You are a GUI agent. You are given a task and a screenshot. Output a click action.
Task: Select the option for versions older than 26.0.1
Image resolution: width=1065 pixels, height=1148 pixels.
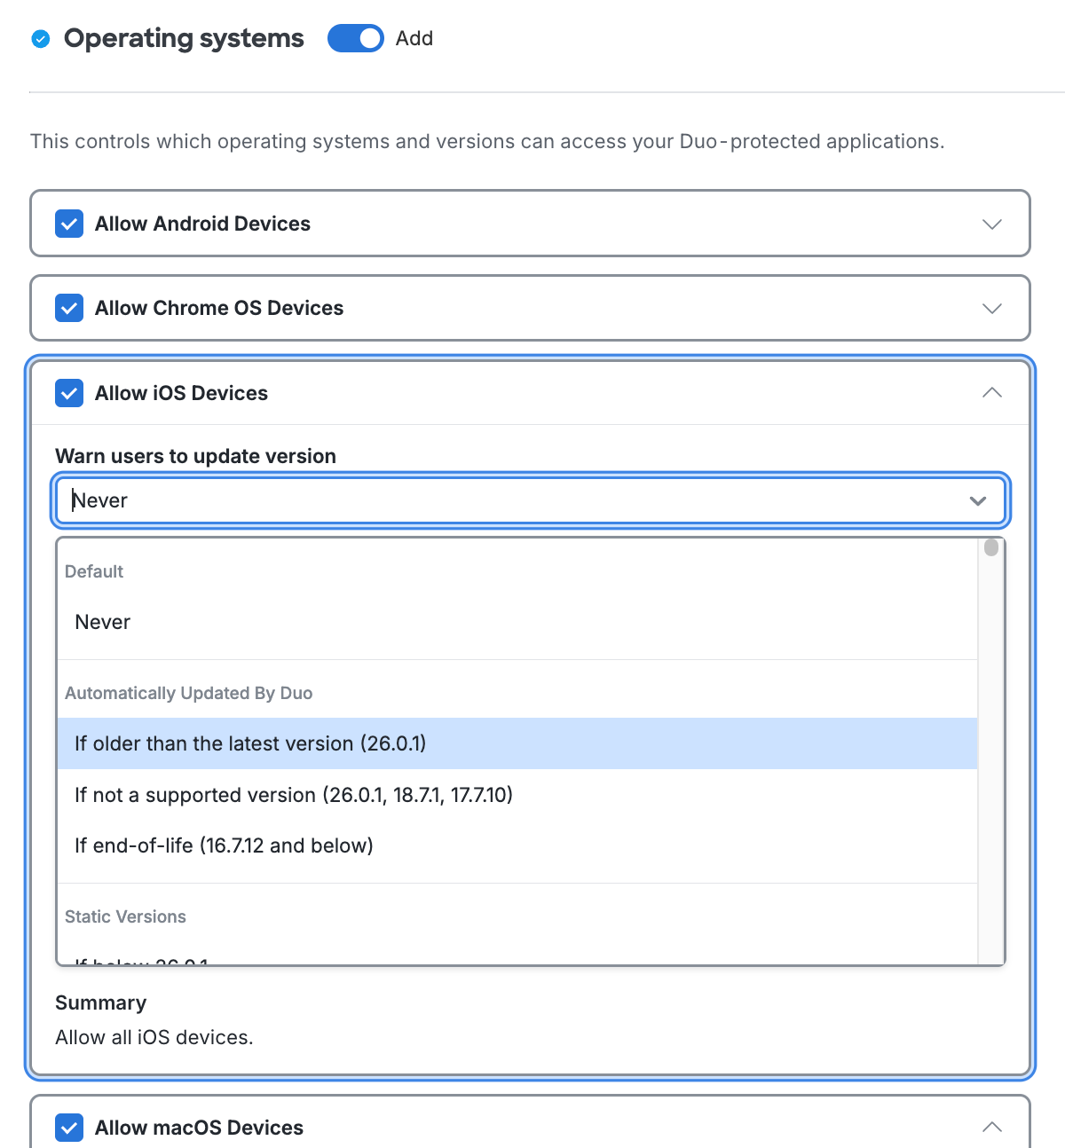click(x=248, y=743)
